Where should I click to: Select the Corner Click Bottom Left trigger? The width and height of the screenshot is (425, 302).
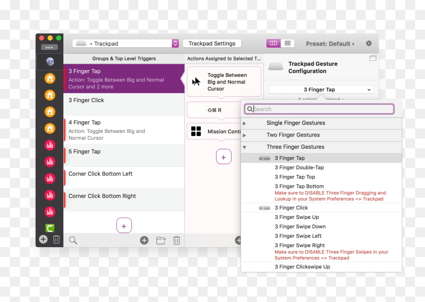124,177
